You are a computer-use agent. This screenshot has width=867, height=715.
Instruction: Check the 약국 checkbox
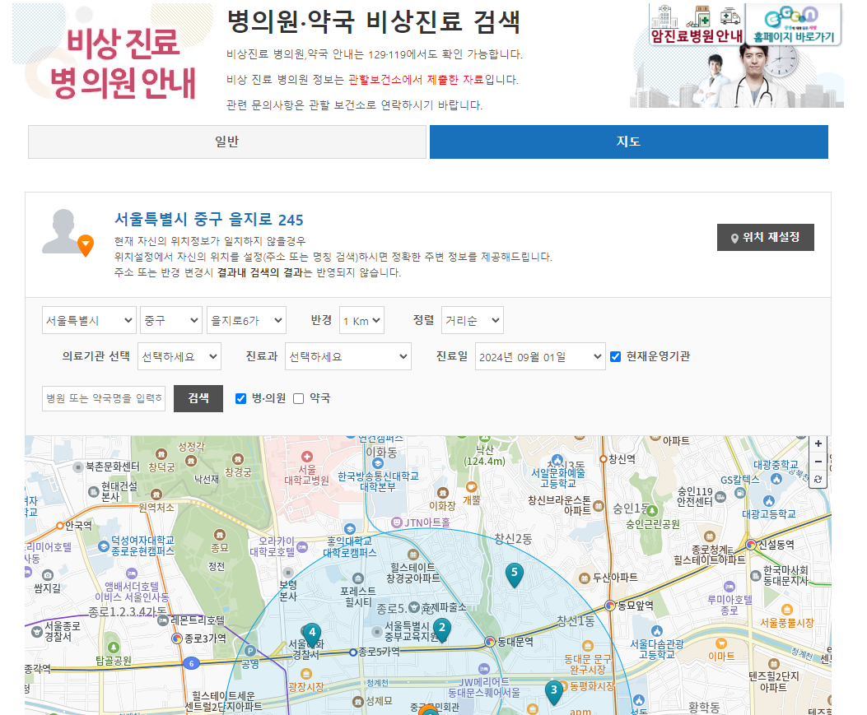[x=299, y=398]
